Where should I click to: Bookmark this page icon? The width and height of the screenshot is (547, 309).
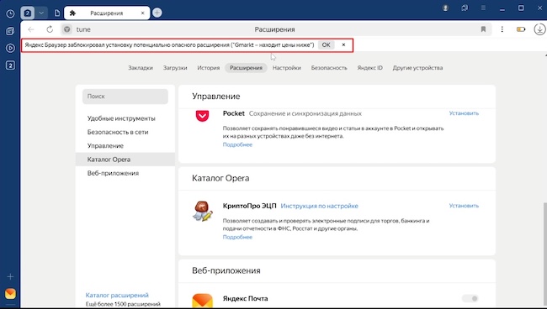(x=483, y=29)
